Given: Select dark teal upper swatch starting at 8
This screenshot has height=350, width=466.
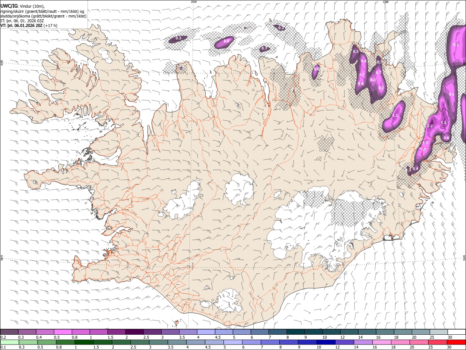Looking at the screenshot, I should 295,332.
